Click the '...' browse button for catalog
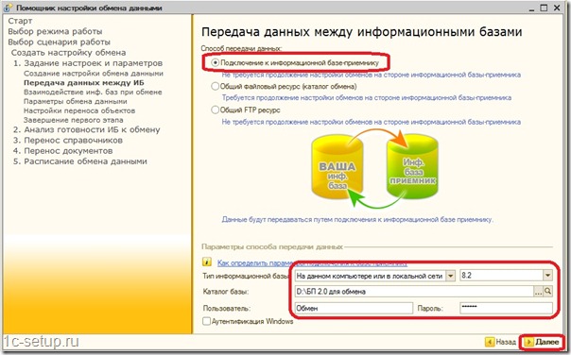571x355 pixels. [538, 292]
